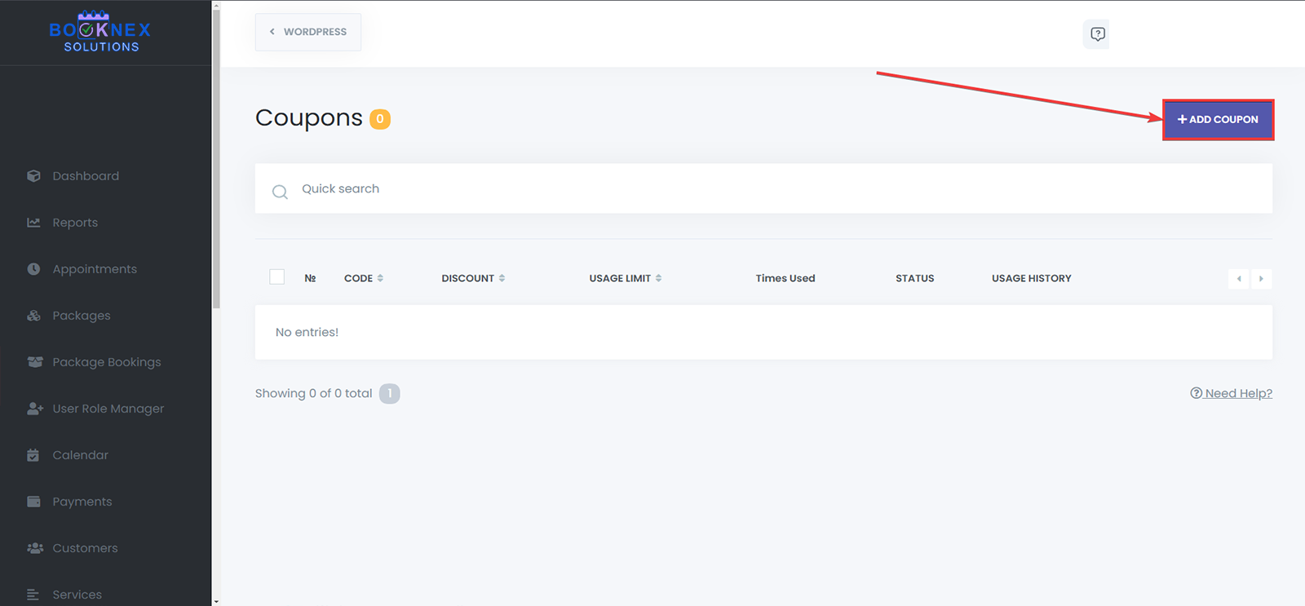Click the Payments wallet icon
Screen dimensions: 1305x606
[x=33, y=502]
